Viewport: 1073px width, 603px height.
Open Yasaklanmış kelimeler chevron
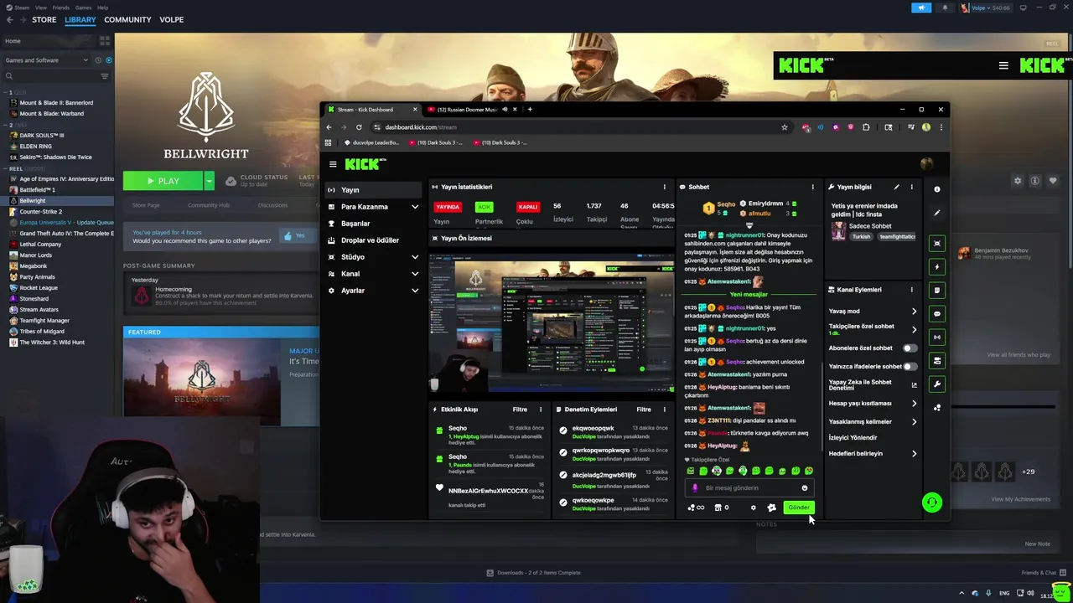[914, 422]
